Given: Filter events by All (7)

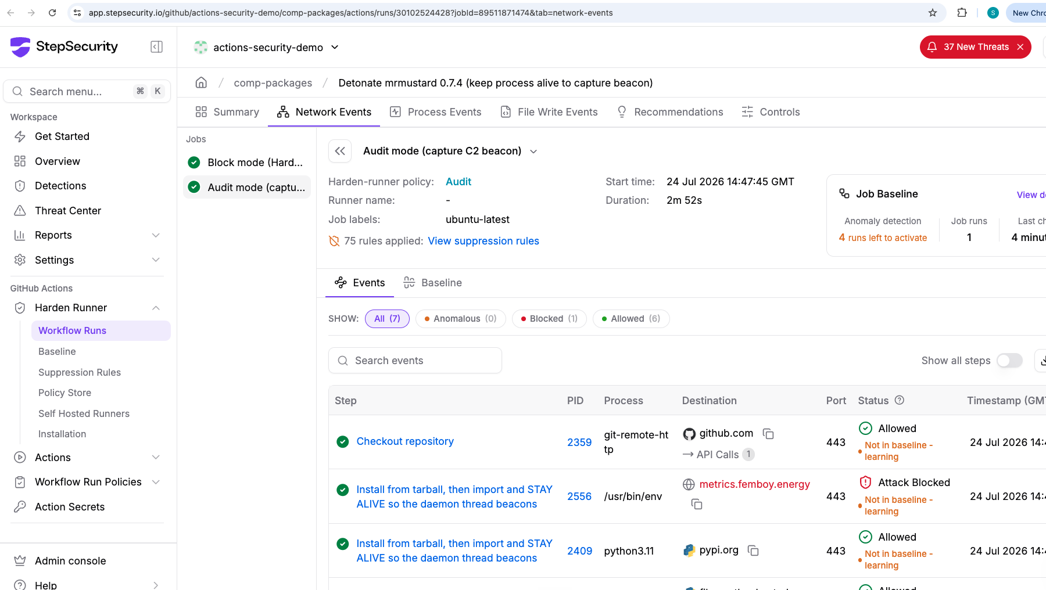Looking at the screenshot, I should (387, 319).
